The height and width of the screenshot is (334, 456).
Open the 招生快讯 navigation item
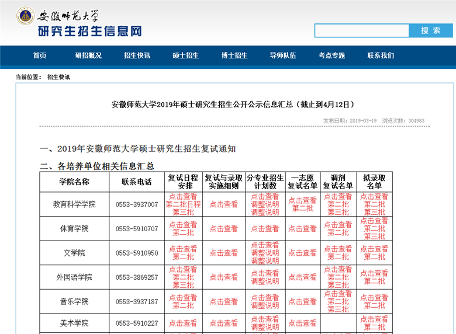[137, 55]
